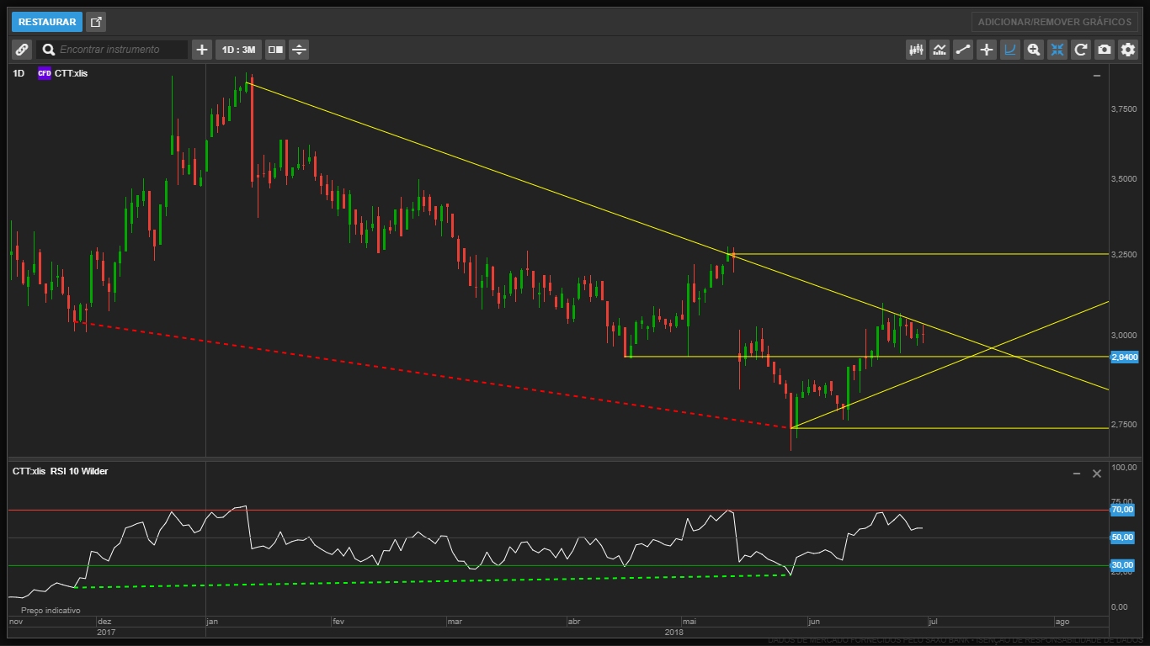Click the CTT:xlis instrument label

click(x=72, y=73)
